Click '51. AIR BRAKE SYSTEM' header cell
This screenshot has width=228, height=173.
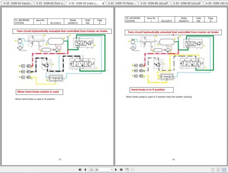click(24, 22)
